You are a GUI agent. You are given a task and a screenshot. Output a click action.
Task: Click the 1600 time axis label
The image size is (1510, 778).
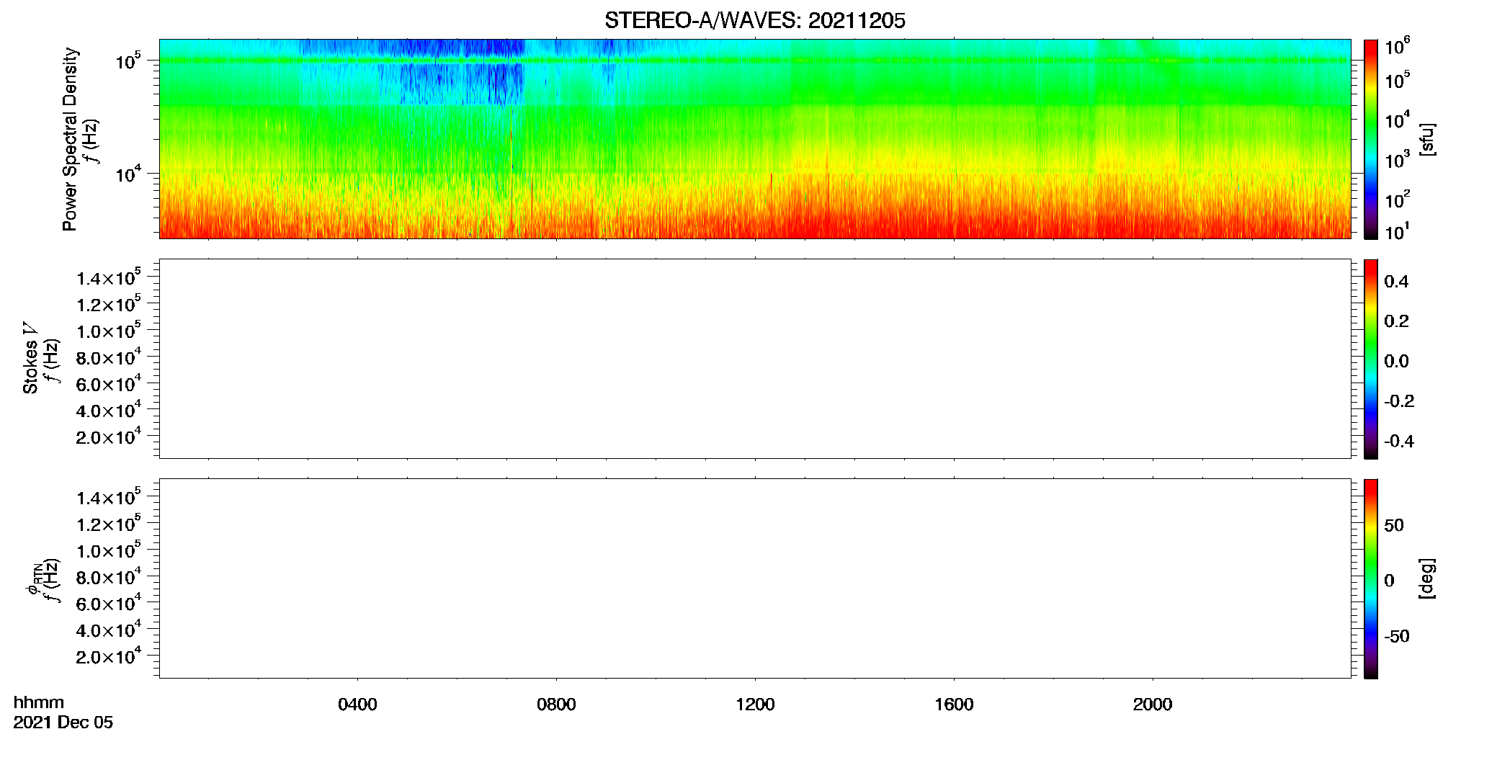coord(954,705)
